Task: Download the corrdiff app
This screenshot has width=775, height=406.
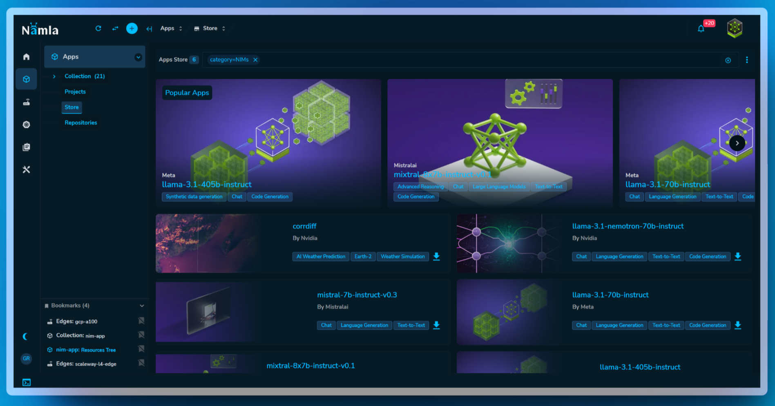Action: point(436,257)
